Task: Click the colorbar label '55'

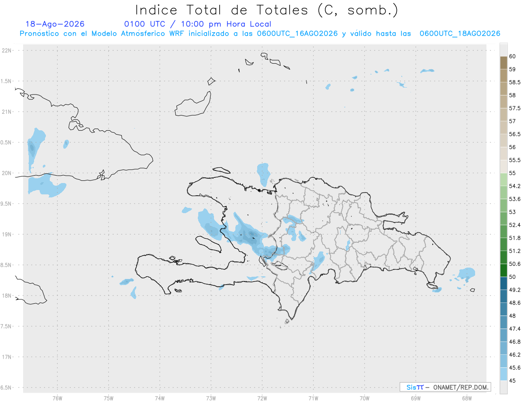Action: [513, 173]
